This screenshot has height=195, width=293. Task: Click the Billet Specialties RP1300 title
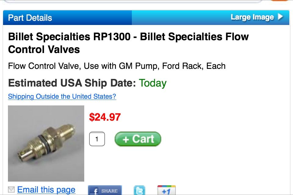[x=128, y=43]
